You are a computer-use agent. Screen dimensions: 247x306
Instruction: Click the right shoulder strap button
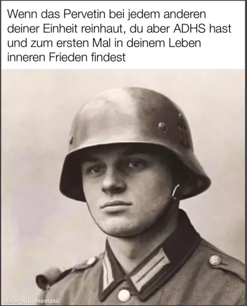pyautogui.click(x=215, y=260)
